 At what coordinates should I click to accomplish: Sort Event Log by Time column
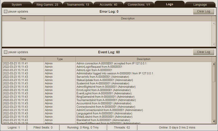[x=23, y=59]
